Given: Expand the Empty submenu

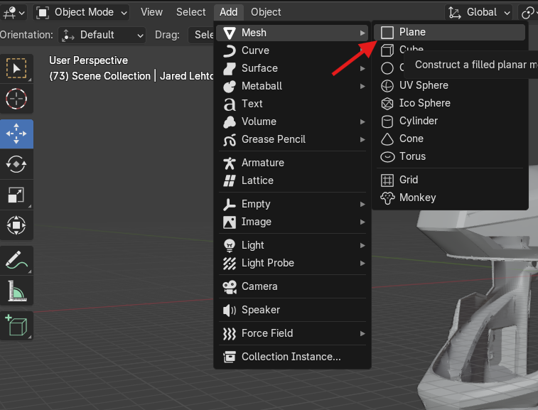Looking at the screenshot, I should pos(292,204).
